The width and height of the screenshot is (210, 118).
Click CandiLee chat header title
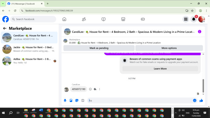click(x=133, y=32)
